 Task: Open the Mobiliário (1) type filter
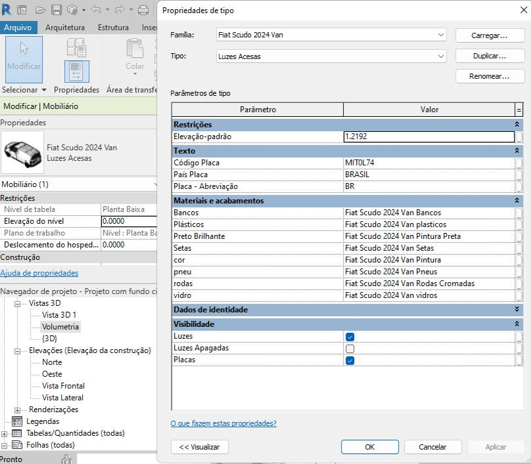79,184
